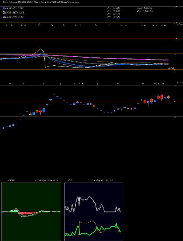Select the 'DOW MT: 5.83' legend text

pyautogui.click(x=15, y=12)
